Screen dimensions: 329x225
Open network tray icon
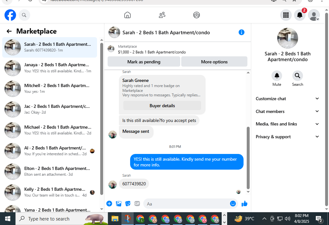[x=280, y=219]
